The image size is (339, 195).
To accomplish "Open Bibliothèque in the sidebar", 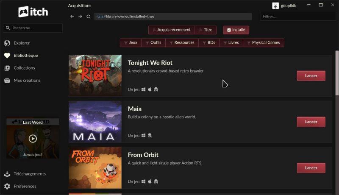I will click(x=26, y=56).
